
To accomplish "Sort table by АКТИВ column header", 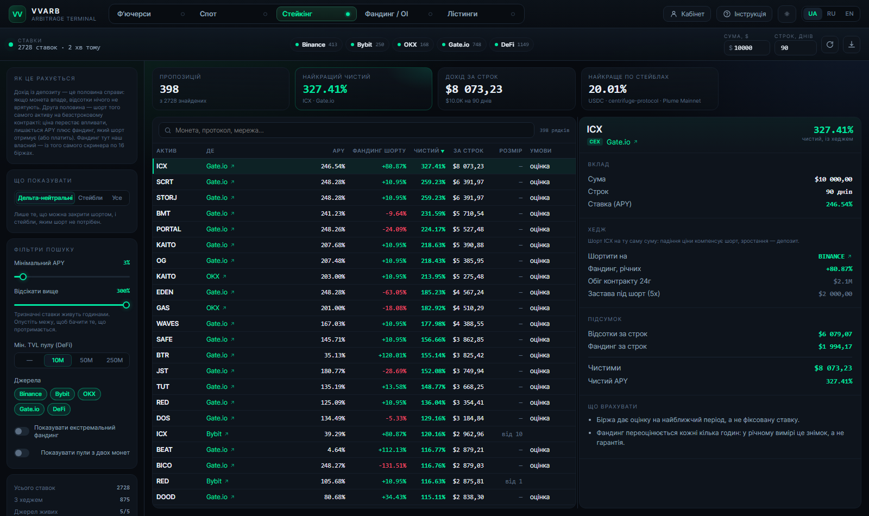I will pyautogui.click(x=166, y=151).
